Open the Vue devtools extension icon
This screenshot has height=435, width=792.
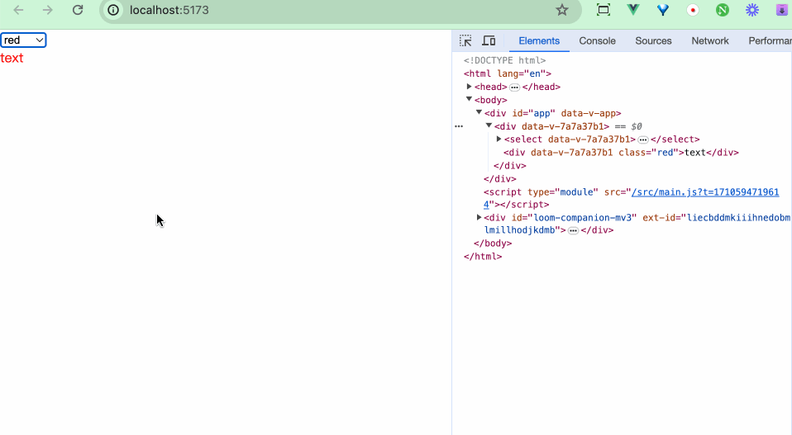633,10
